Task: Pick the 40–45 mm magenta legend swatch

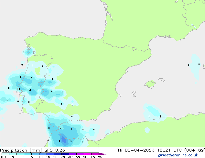Action: (88, 154)
